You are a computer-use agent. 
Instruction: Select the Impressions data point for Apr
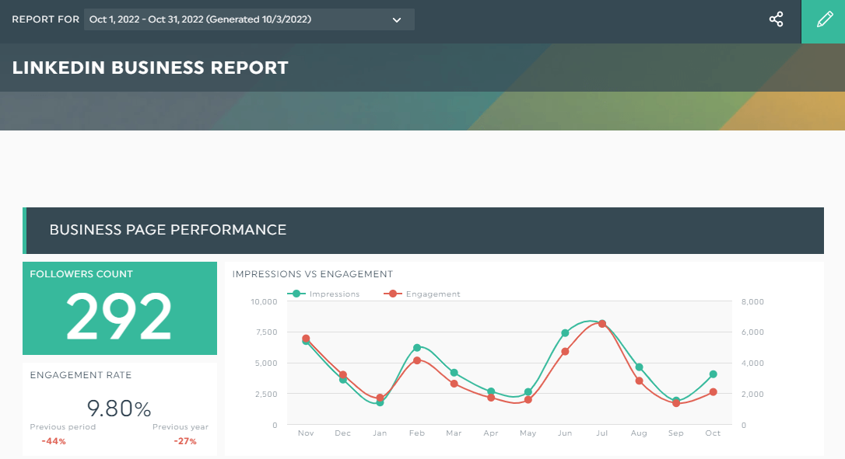tap(491, 391)
